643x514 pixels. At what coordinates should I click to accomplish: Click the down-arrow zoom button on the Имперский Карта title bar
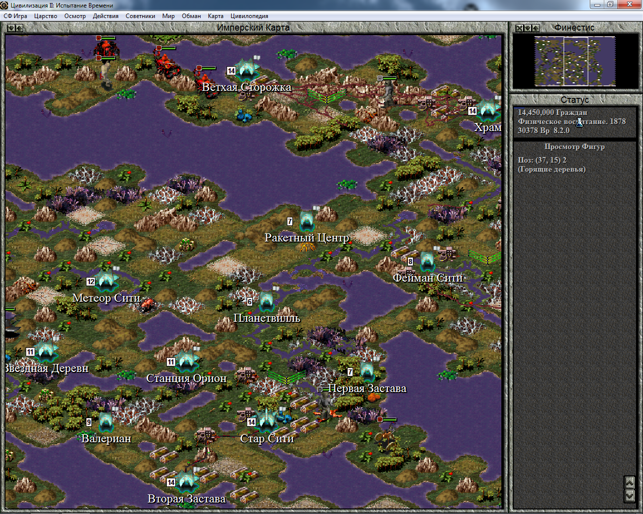point(11,28)
